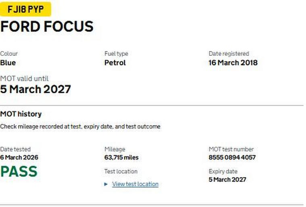Click the large 5 March 2027 MOT valid date
This screenshot has height=207, width=306.
(x=35, y=89)
